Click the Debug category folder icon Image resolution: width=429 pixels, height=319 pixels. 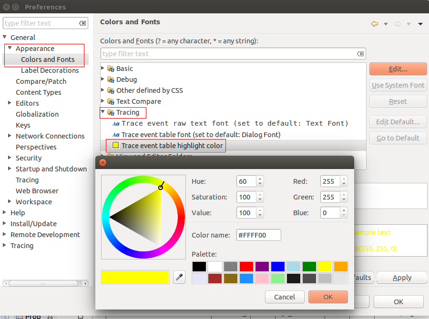click(112, 79)
